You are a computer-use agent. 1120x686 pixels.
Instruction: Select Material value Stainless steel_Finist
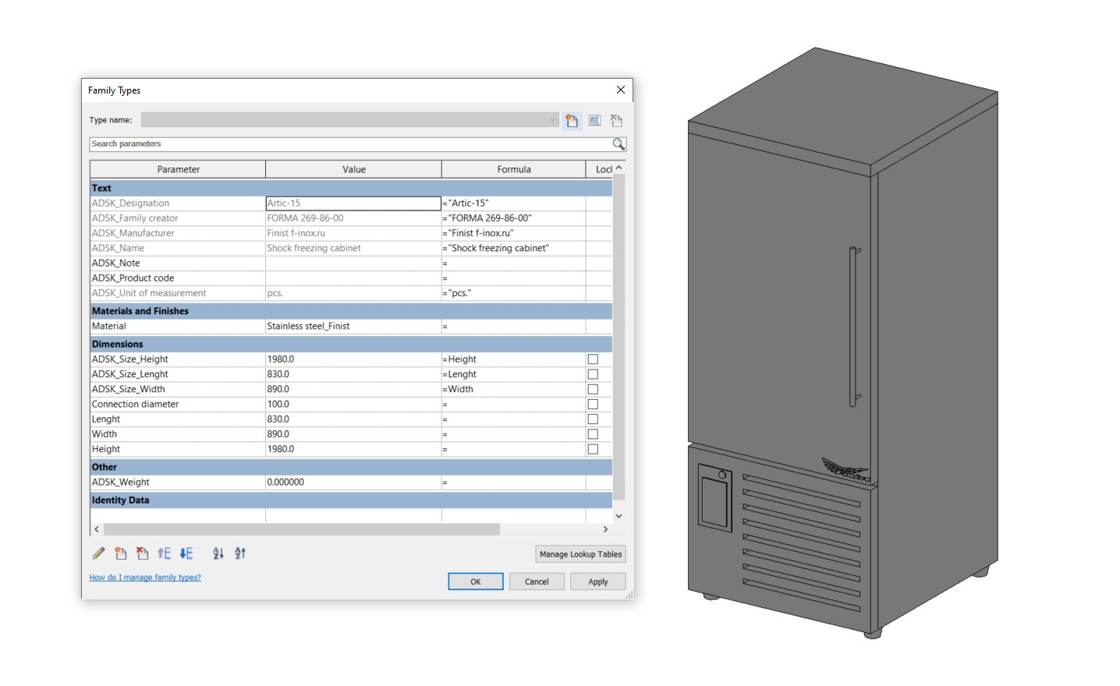pyautogui.click(x=353, y=327)
